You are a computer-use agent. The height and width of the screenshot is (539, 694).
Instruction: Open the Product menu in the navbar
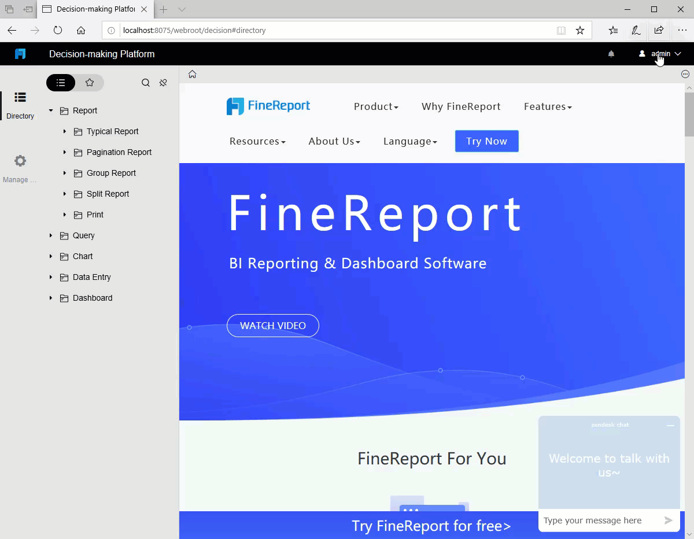(x=376, y=106)
